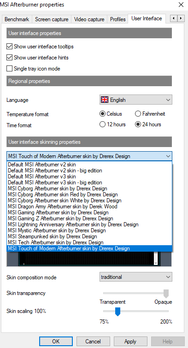Toggle Show user interface hints checkbox
The height and width of the screenshot is (348, 188).
9,58
